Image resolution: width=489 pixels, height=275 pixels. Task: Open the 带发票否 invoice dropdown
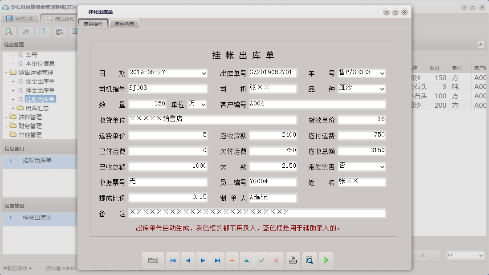382,167
